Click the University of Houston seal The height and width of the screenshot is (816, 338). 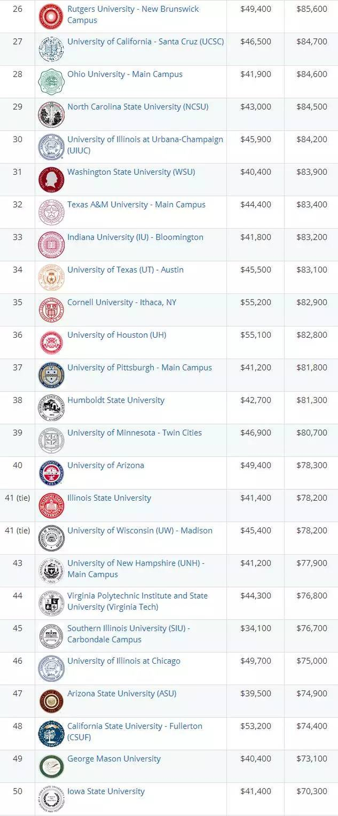[x=51, y=343]
